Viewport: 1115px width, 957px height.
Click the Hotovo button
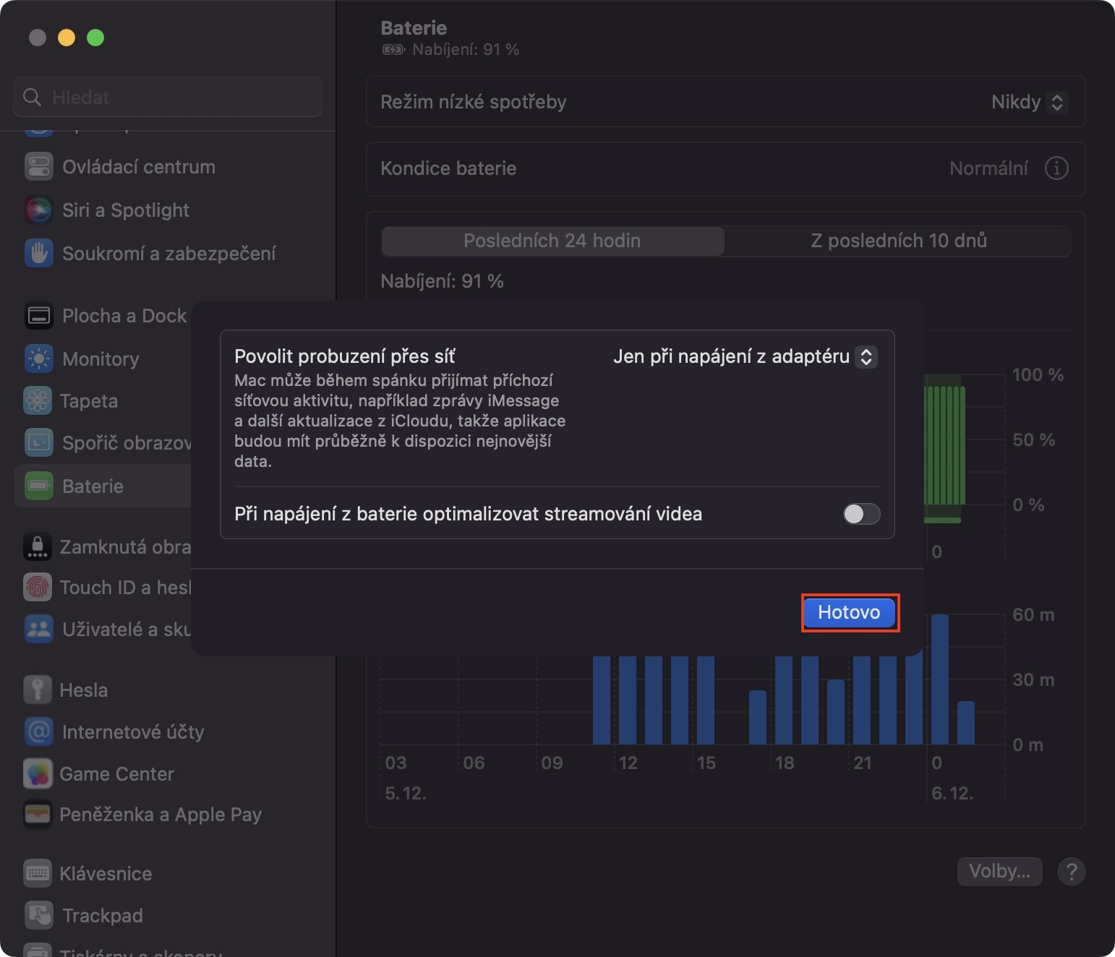pos(850,613)
